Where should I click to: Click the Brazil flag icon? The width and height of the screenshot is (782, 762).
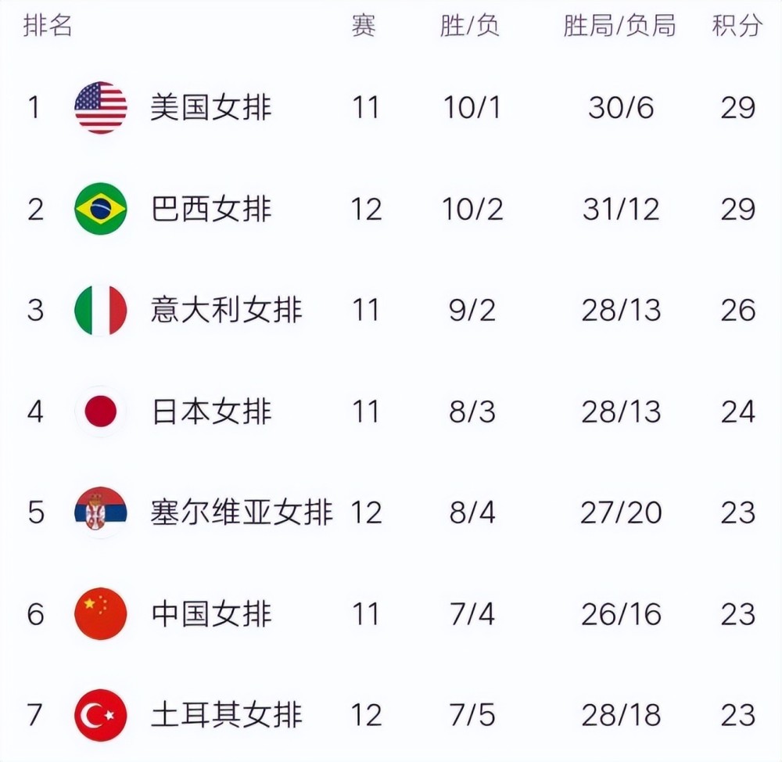(101, 209)
